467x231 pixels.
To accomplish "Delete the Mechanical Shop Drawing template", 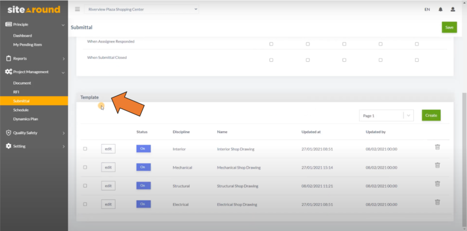I will coord(437,165).
